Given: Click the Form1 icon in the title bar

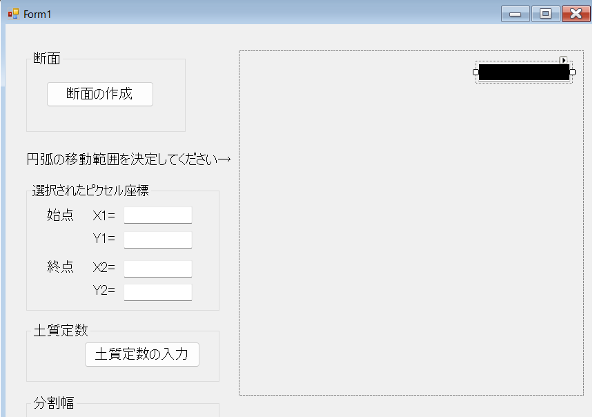Looking at the screenshot, I should (13, 14).
